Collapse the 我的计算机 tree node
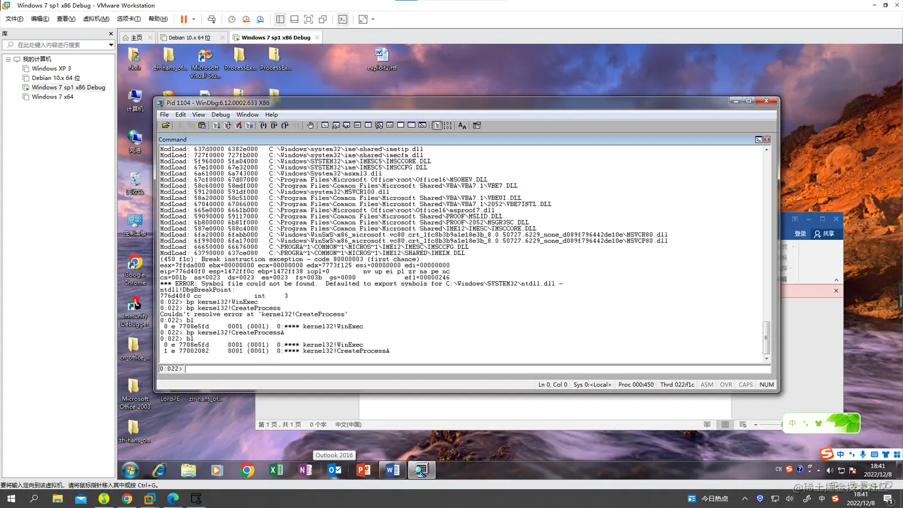This screenshot has width=903, height=508. [8, 59]
